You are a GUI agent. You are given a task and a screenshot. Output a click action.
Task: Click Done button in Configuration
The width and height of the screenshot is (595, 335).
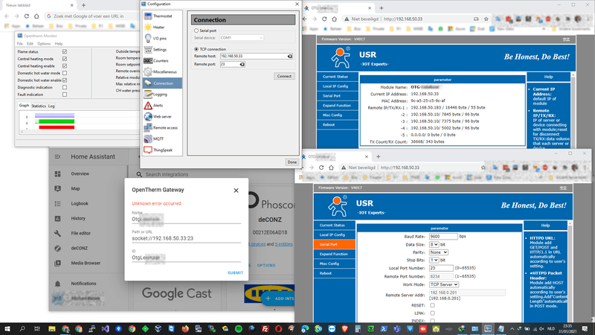[x=292, y=162]
